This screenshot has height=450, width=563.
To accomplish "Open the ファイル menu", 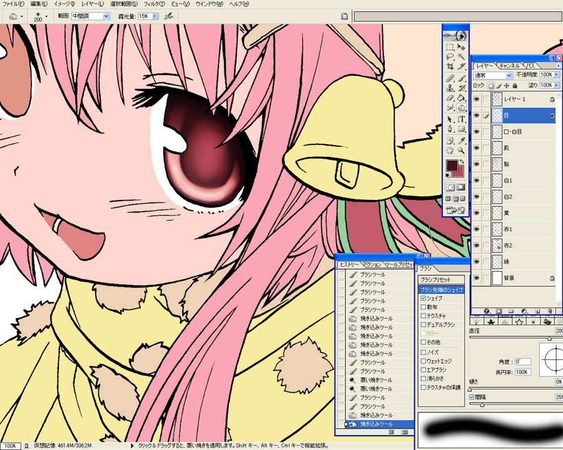I will pyautogui.click(x=13, y=4).
